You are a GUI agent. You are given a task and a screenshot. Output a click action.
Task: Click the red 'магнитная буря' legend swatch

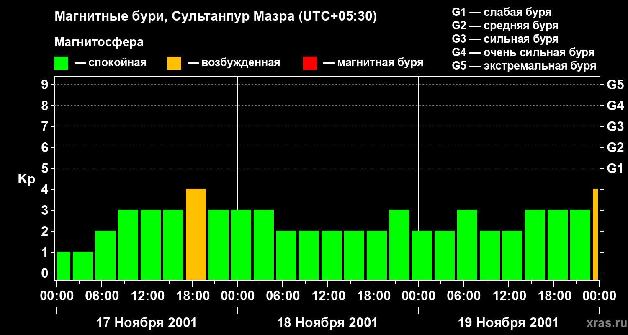(310, 63)
